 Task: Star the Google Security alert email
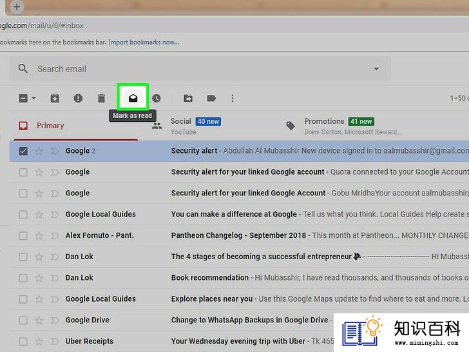click(39, 151)
